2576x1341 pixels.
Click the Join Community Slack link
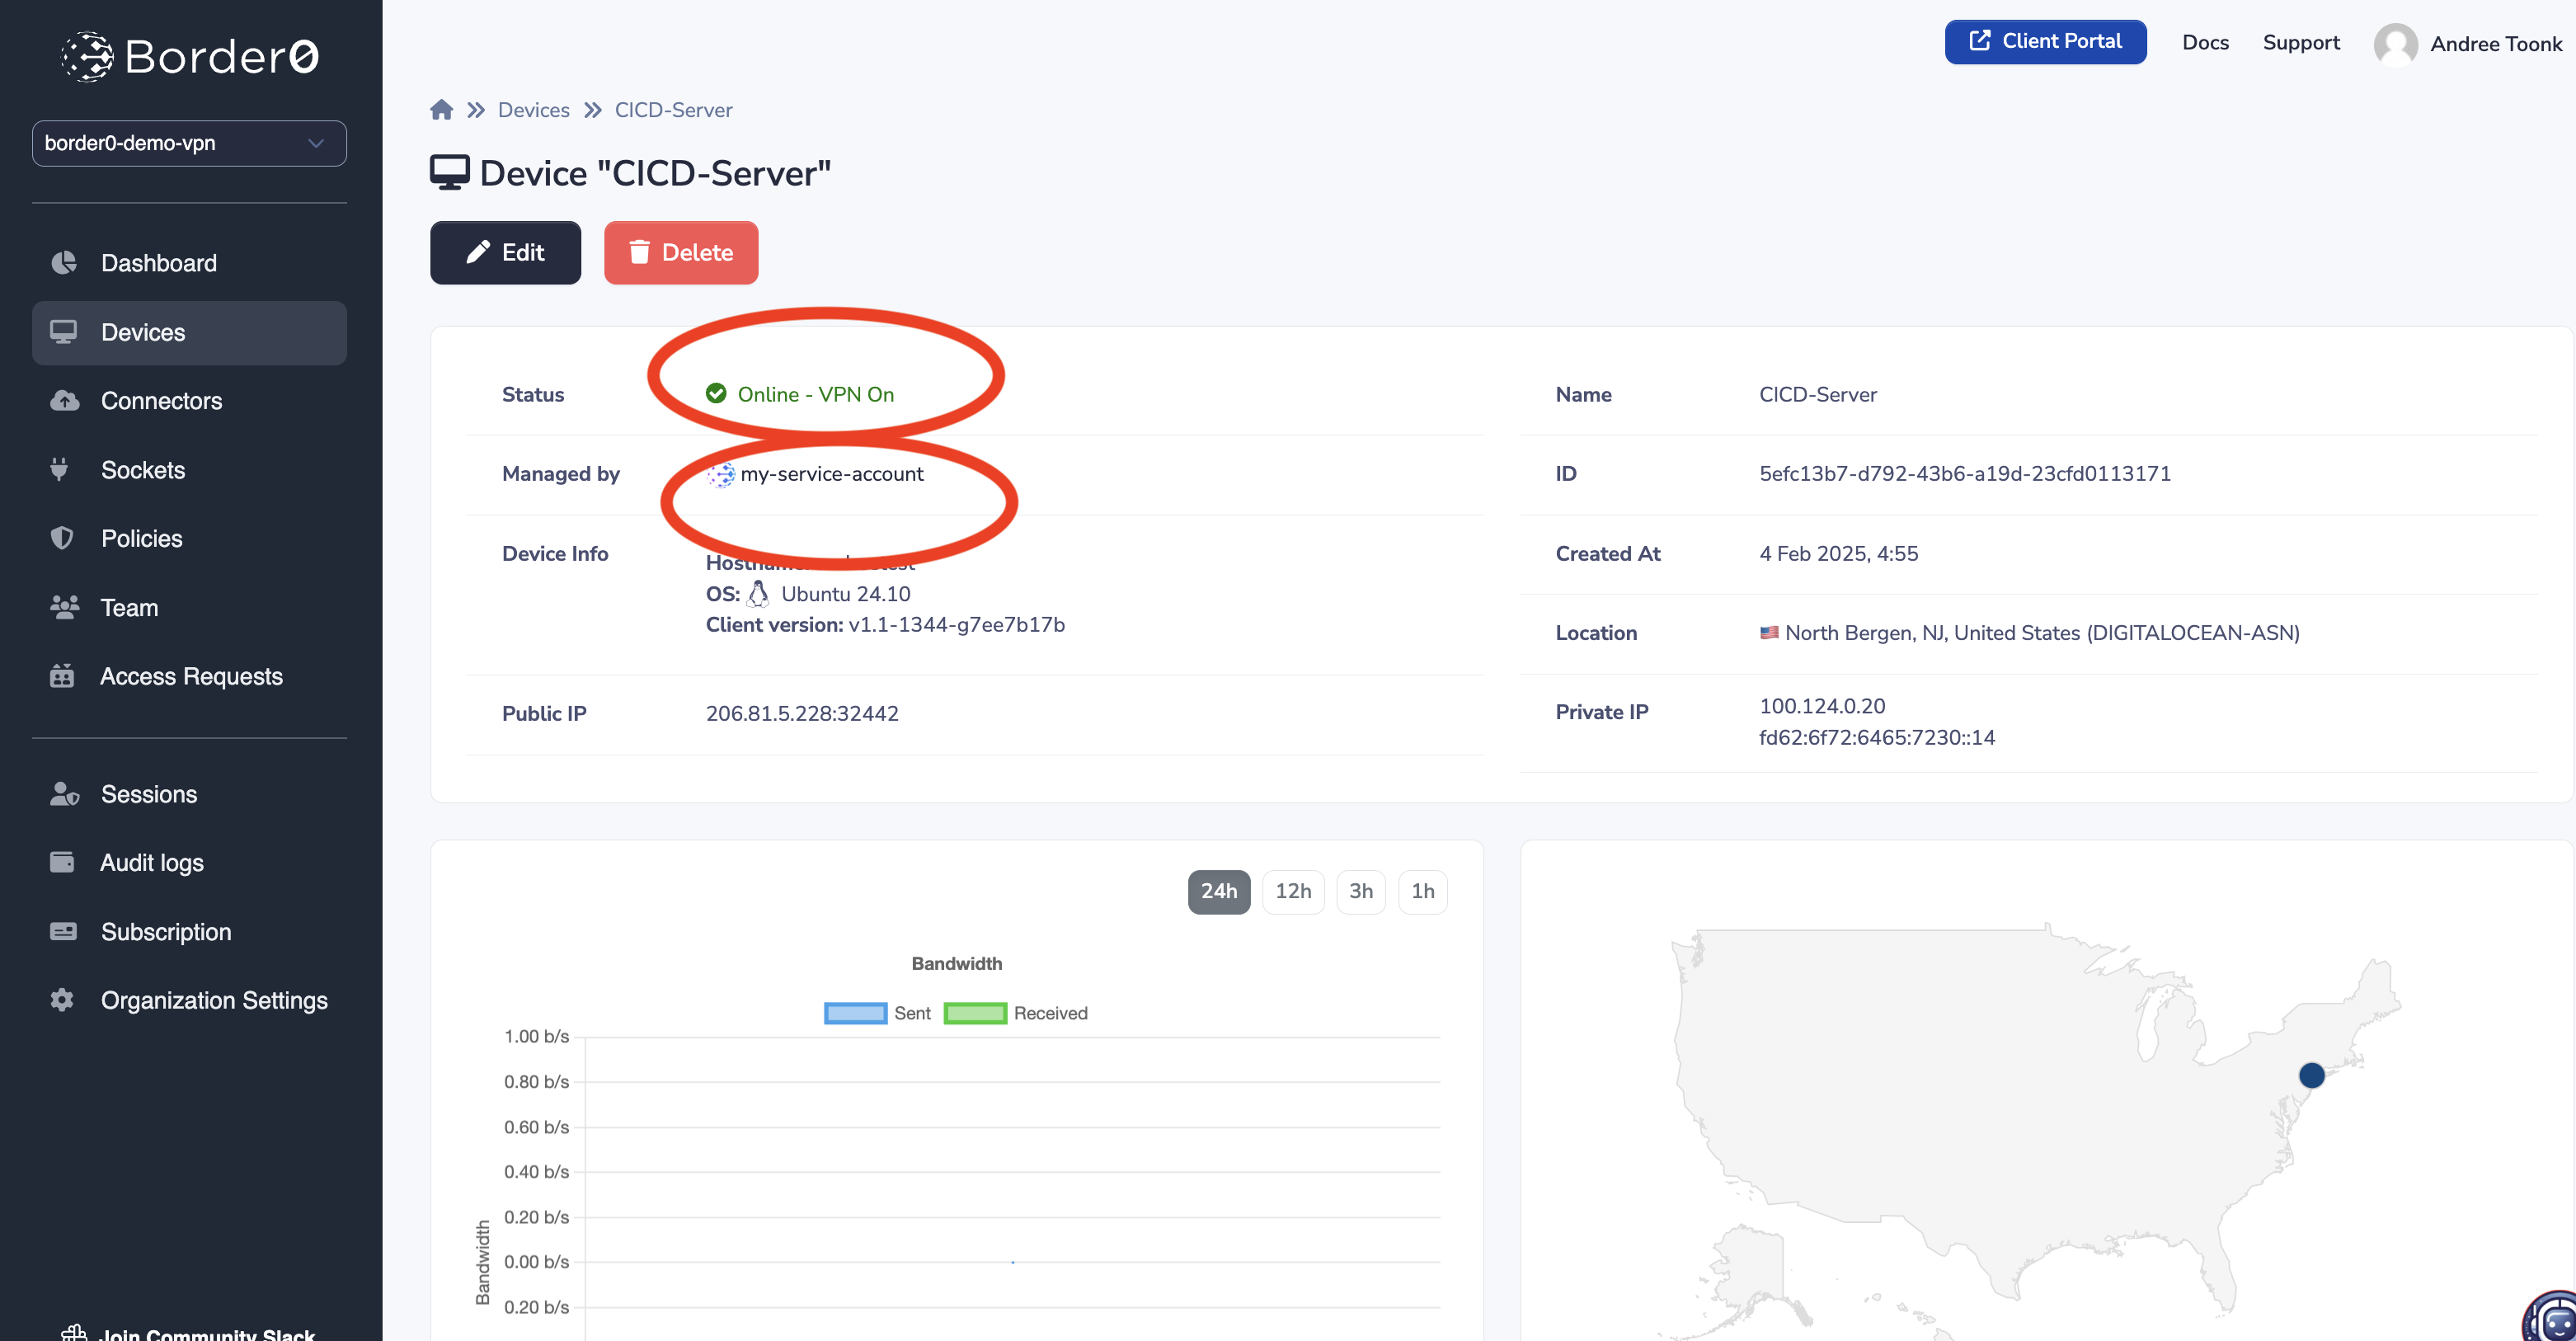coord(188,1333)
